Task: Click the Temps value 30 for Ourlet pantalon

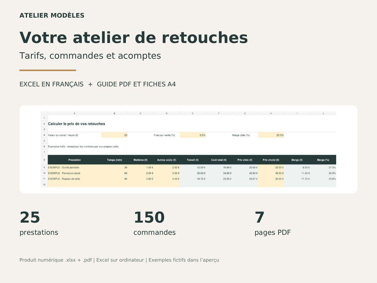Action: [x=114, y=168]
